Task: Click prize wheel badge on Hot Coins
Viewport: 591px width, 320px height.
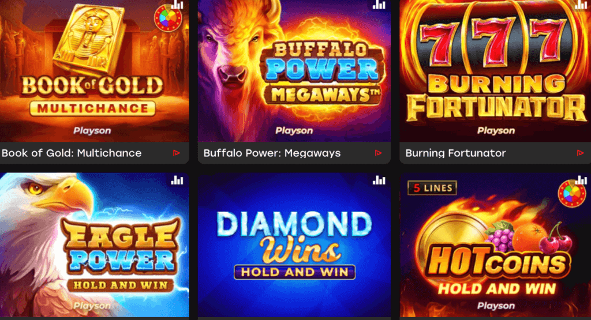Action: [x=572, y=193]
